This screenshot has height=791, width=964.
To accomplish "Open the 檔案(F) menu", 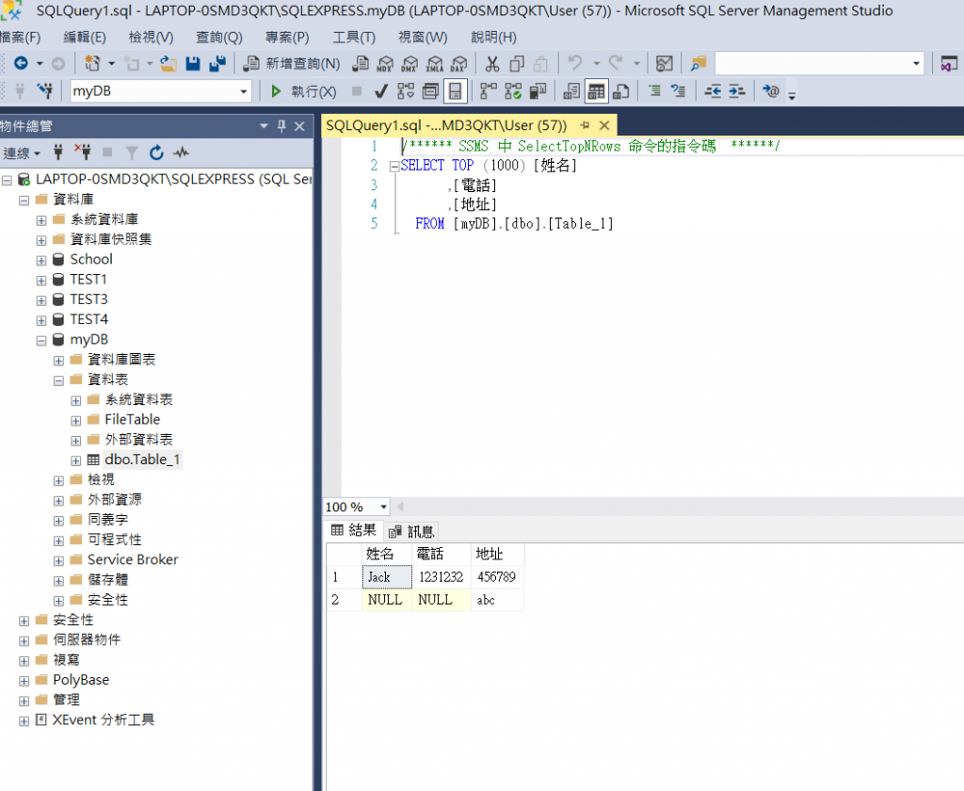I will [21, 38].
